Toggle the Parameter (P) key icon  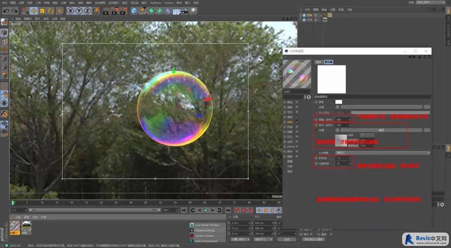pos(279,210)
